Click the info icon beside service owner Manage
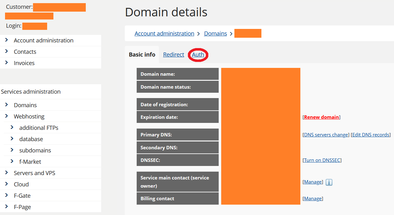Image resolution: width=394 pixels, height=215 pixels. (329, 182)
